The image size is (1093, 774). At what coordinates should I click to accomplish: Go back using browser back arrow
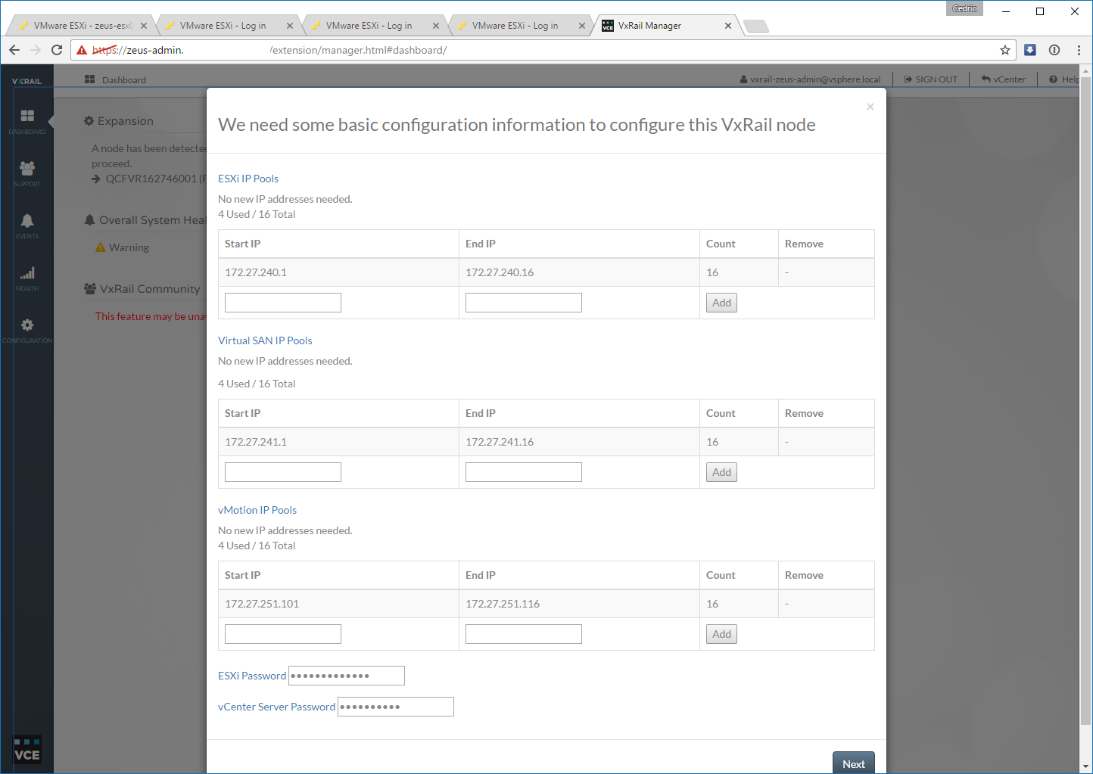pyautogui.click(x=14, y=50)
